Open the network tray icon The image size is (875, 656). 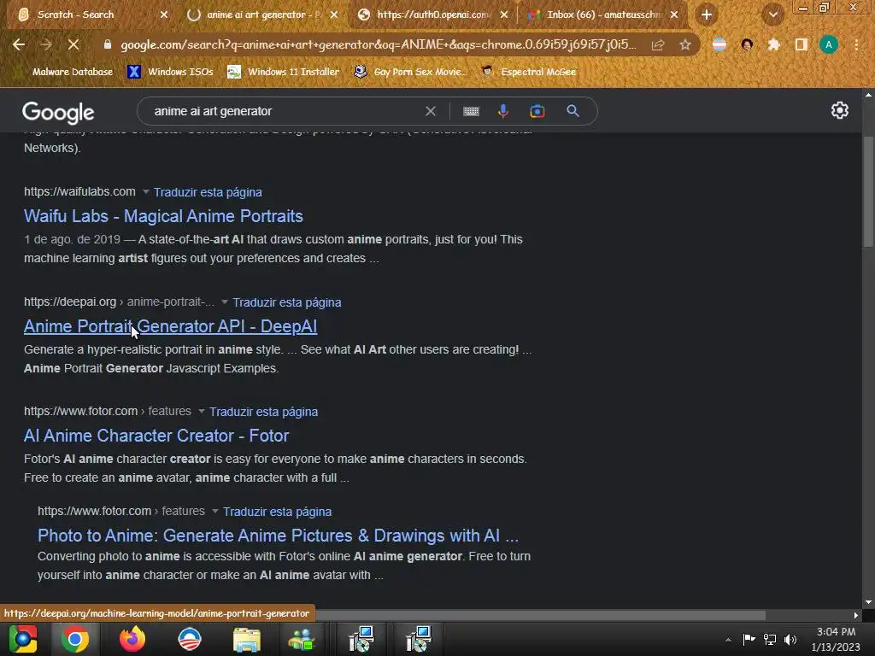pos(770,639)
